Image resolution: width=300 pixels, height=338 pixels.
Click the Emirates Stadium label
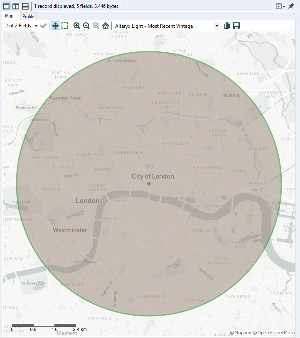123,61
